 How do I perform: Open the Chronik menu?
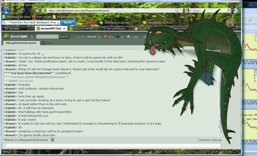[x=41, y=5]
